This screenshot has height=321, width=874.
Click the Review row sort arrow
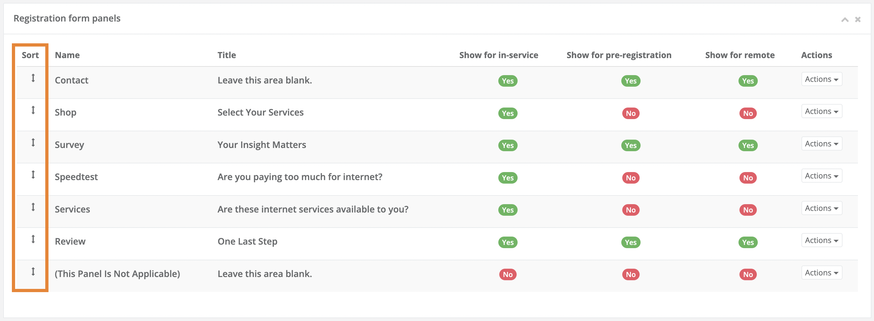coord(33,239)
